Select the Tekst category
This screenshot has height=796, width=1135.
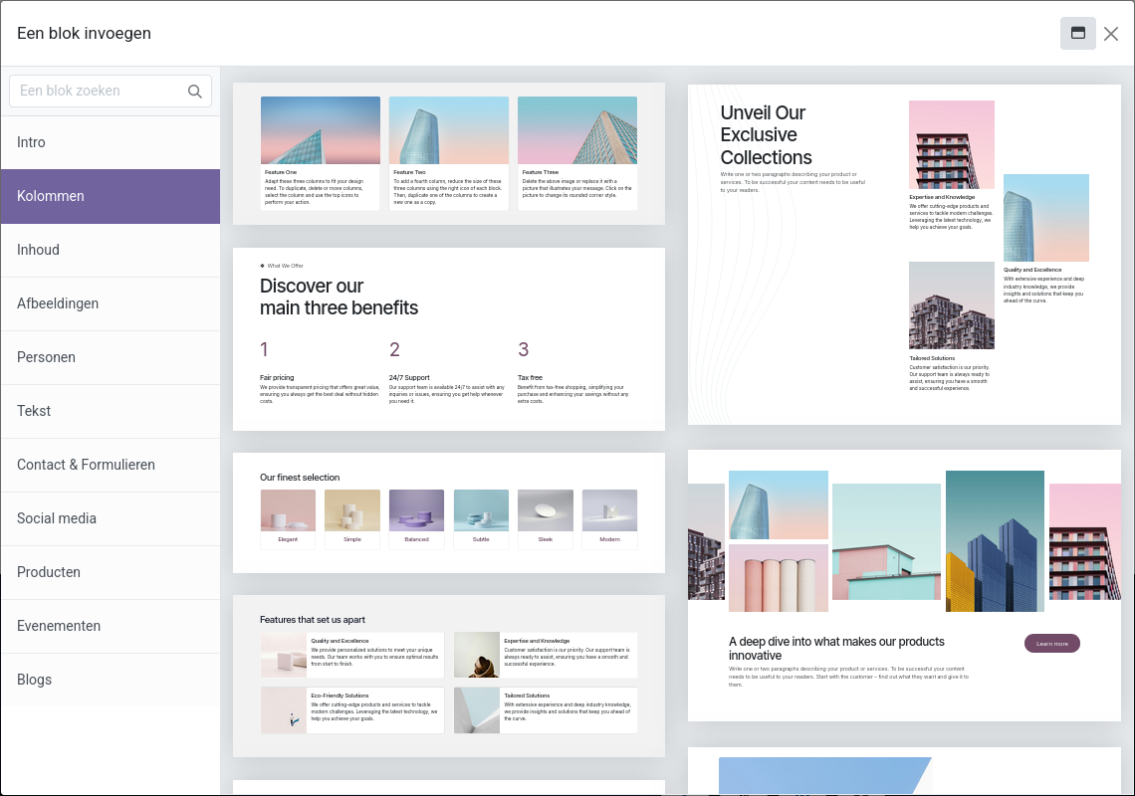click(x=110, y=411)
